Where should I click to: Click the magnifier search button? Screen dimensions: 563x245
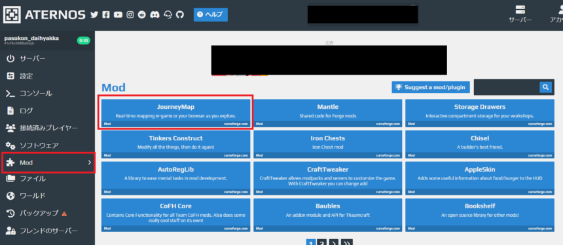point(545,87)
